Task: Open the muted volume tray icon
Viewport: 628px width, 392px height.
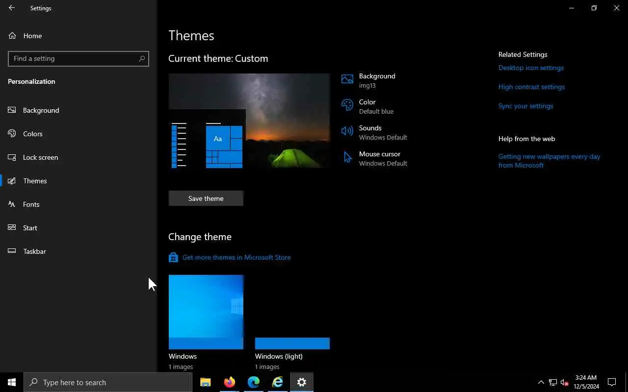Action: click(565, 382)
